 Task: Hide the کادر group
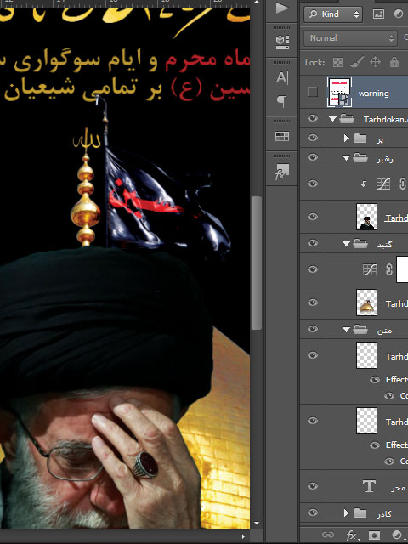pyautogui.click(x=313, y=513)
